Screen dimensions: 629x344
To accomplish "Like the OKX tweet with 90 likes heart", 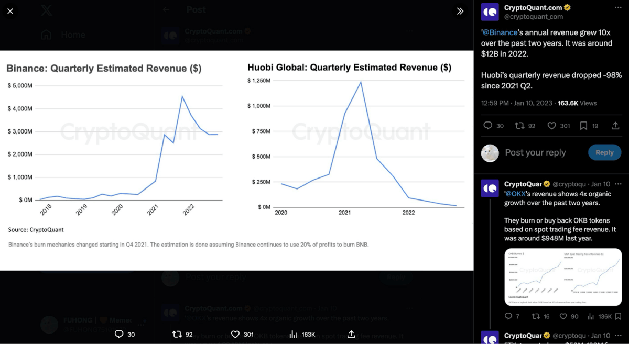I will tap(563, 316).
